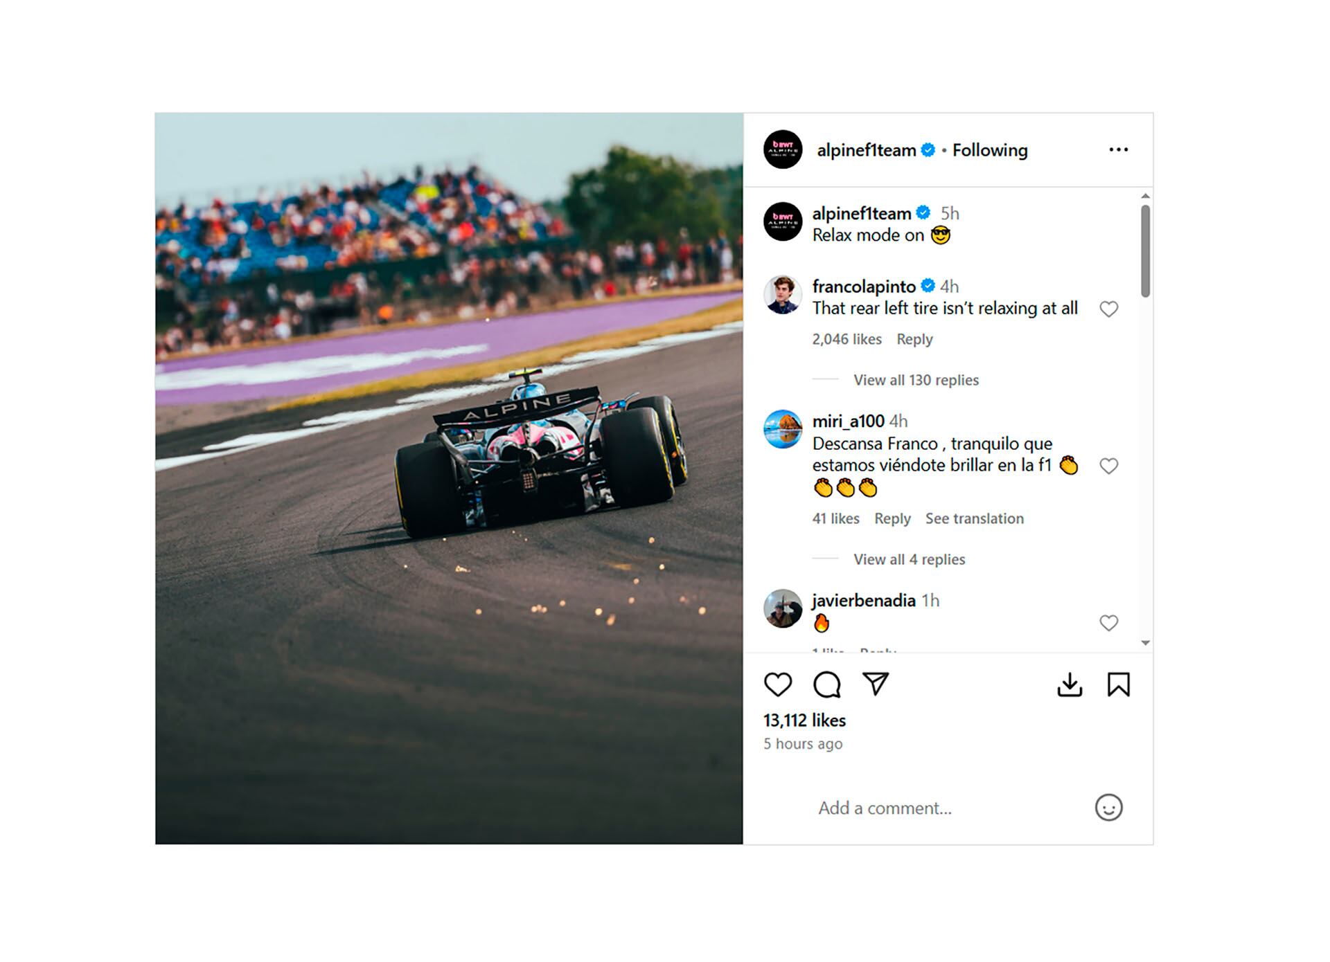Reply to francolapinto's comment

pos(914,339)
